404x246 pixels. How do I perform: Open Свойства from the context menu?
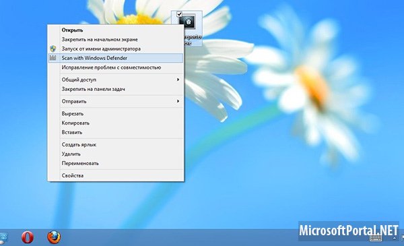tap(116, 176)
